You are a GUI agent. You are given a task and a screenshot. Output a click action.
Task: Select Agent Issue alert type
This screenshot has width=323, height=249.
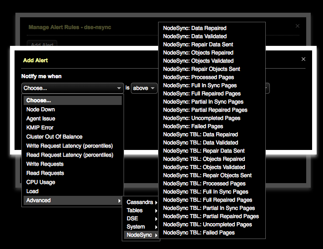pyautogui.click(x=73, y=119)
